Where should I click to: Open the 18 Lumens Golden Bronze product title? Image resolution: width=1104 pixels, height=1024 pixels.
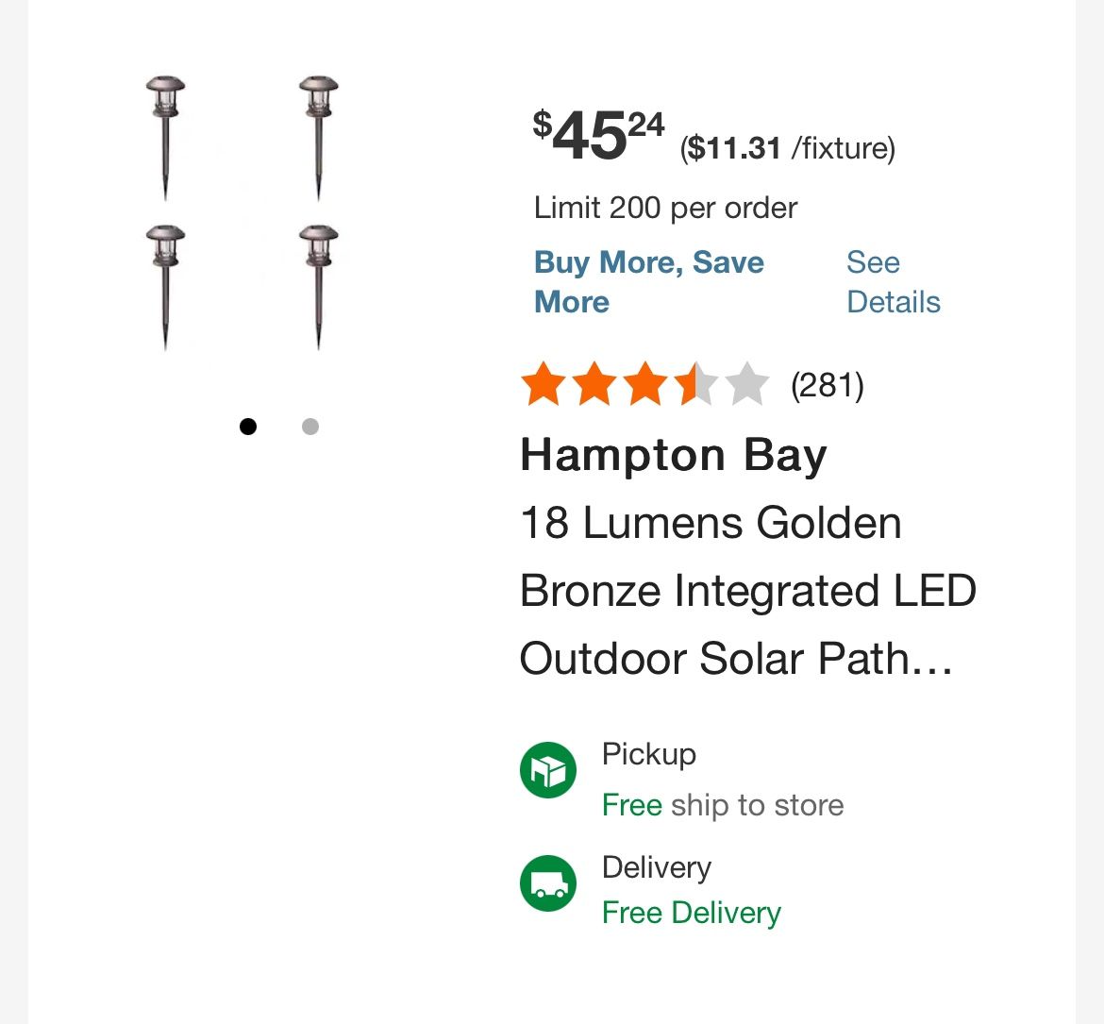click(x=747, y=591)
